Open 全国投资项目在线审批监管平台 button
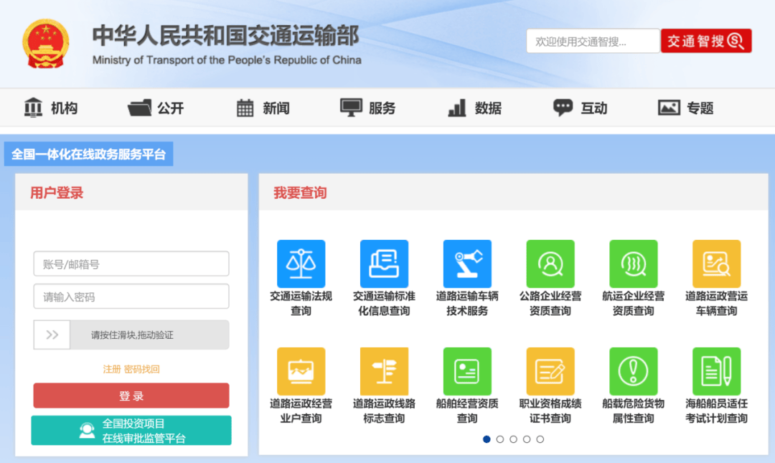Image resolution: width=775 pixels, height=463 pixels. (x=131, y=431)
